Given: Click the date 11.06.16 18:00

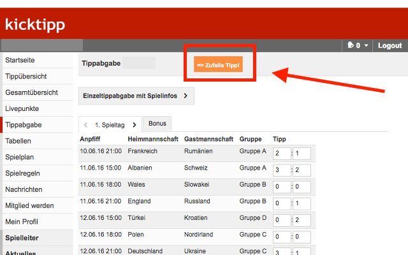Looking at the screenshot, I should pos(101,184).
